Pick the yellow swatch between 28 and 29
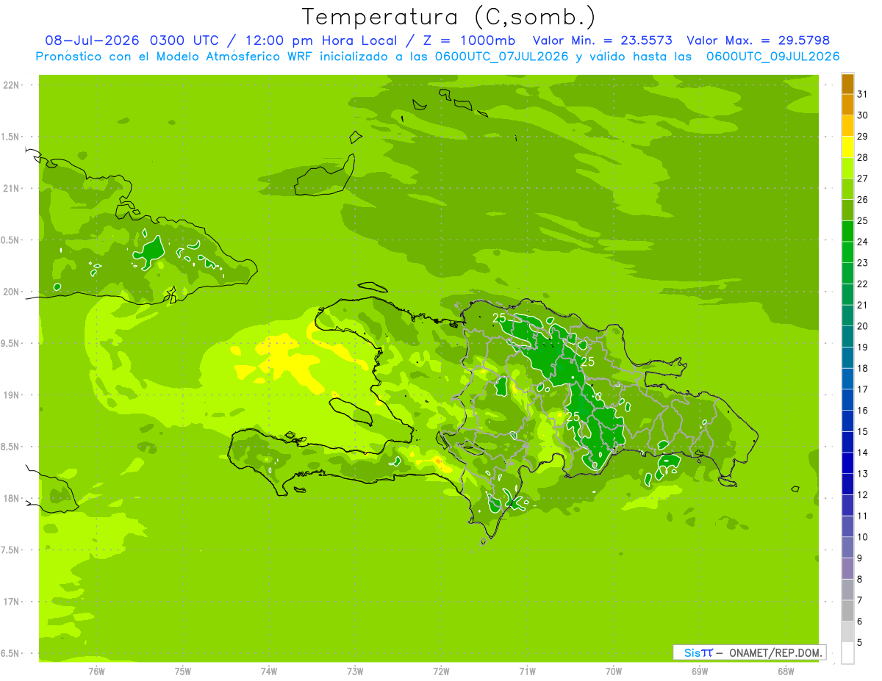The image size is (882, 681). click(x=847, y=147)
